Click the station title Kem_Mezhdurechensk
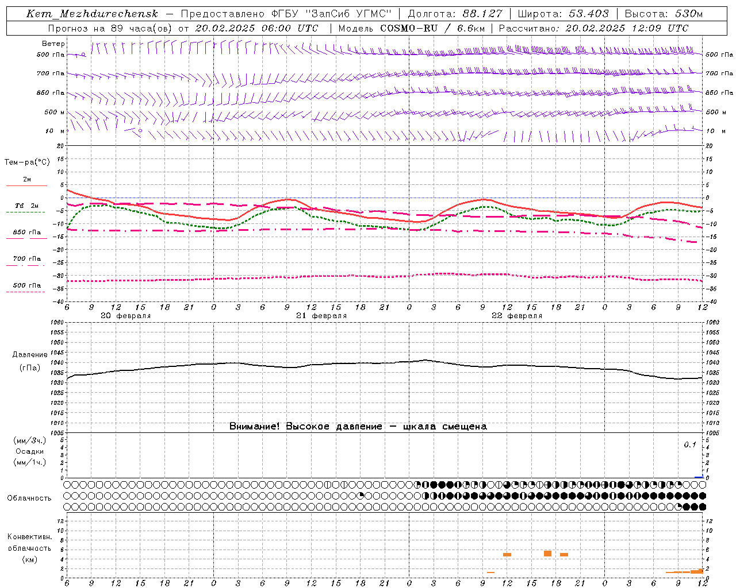Viewport: 736px width, 588px height. [92, 14]
